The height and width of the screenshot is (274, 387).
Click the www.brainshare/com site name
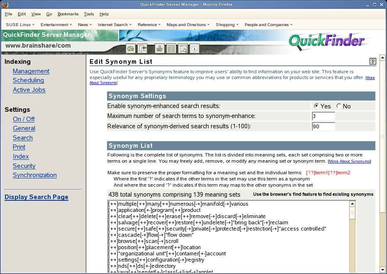pyautogui.click(x=38, y=46)
